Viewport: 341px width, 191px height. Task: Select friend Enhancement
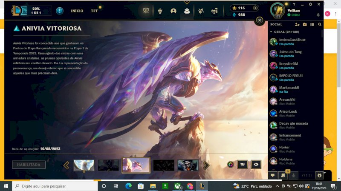(295, 137)
